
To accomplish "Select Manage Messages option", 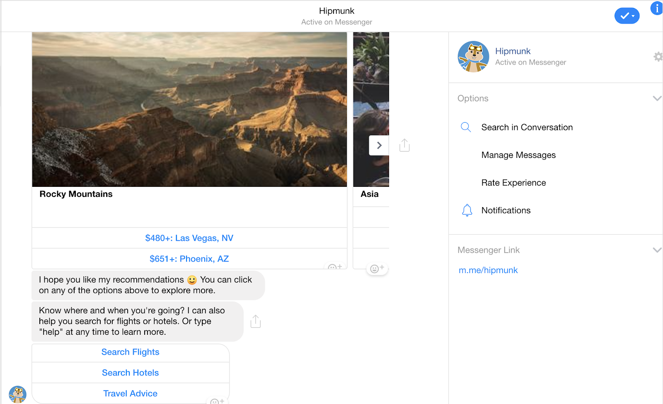I will pos(518,155).
